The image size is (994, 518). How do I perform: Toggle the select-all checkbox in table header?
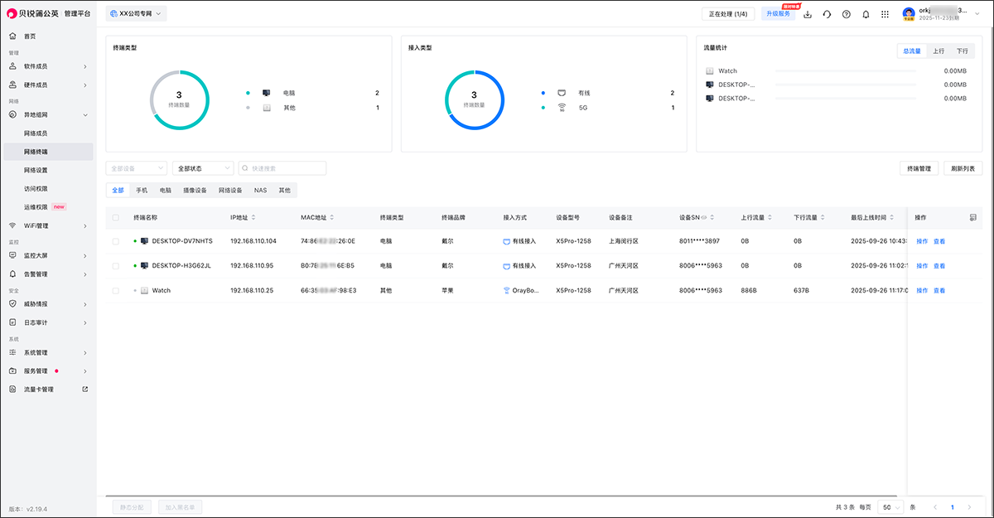[115, 218]
